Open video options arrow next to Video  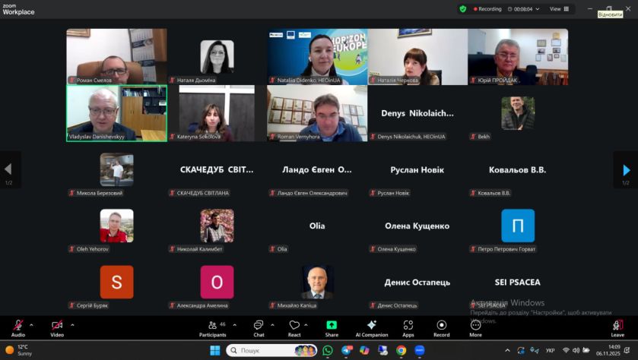click(72, 325)
